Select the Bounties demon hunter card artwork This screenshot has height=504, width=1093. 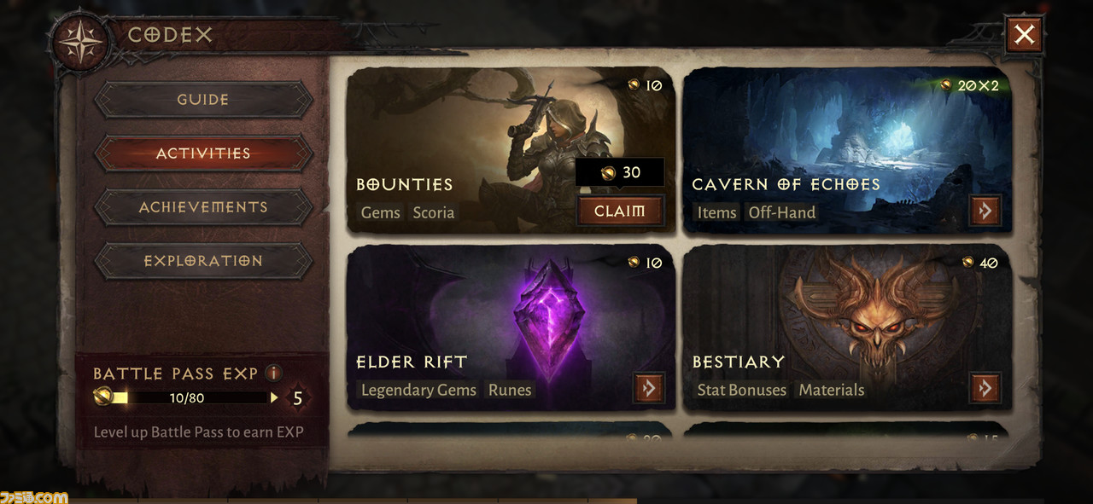(511, 150)
